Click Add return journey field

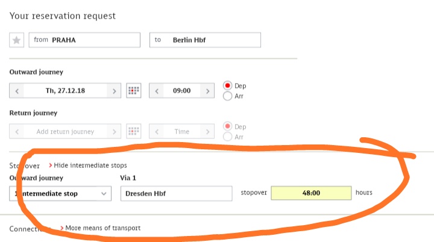click(65, 131)
